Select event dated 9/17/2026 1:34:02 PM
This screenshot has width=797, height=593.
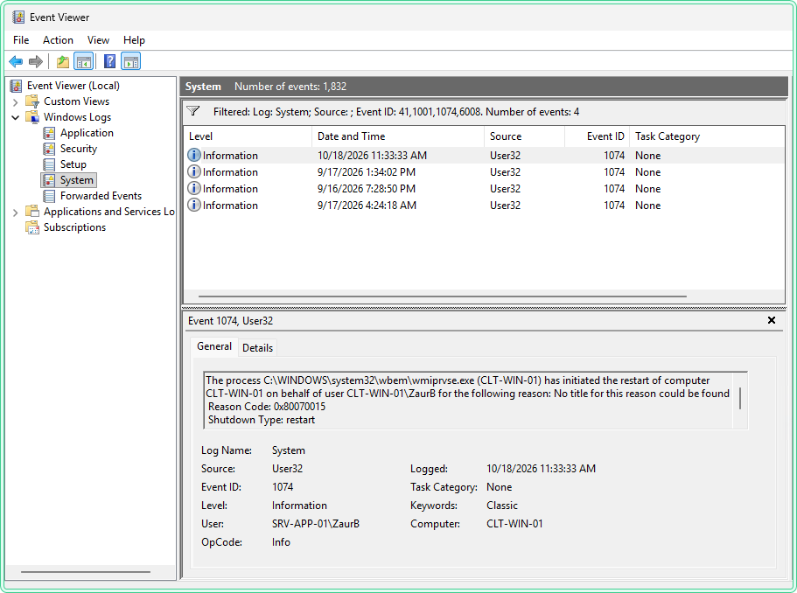pyautogui.click(x=484, y=171)
